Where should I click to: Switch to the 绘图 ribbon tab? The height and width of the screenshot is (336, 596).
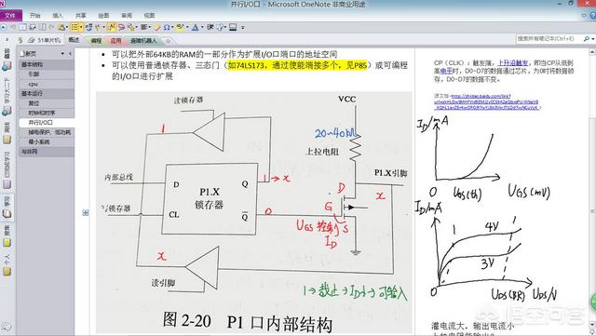tap(103, 16)
